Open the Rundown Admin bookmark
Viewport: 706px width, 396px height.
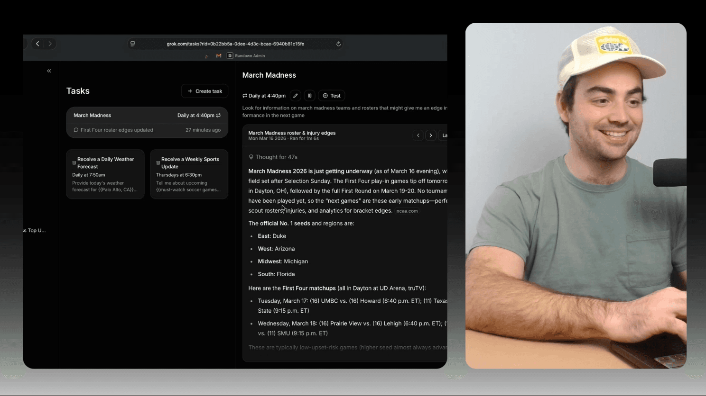pos(246,55)
